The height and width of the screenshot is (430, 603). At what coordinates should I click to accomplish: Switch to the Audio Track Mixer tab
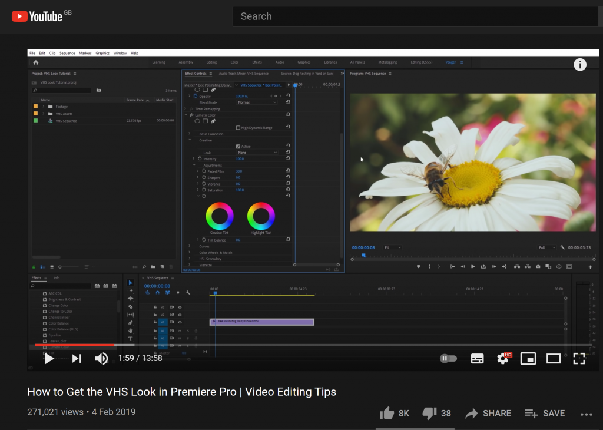(x=243, y=74)
